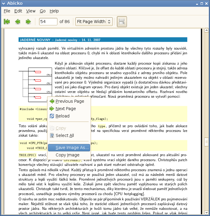
Task: Click the scrollbar up arrow
Action: (x=206, y=30)
